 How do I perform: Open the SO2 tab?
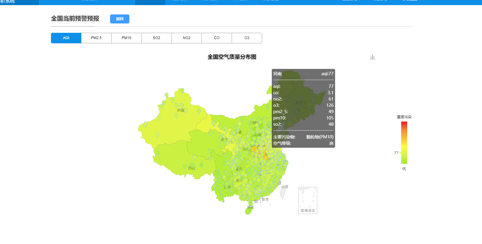pyautogui.click(x=157, y=38)
